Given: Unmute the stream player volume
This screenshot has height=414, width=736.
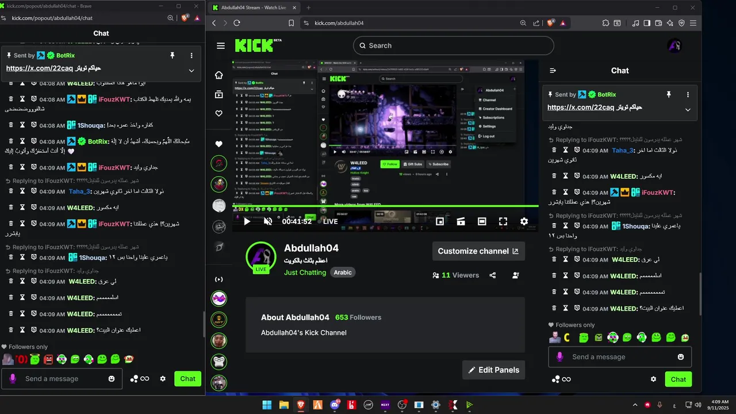Looking at the screenshot, I should point(267,221).
